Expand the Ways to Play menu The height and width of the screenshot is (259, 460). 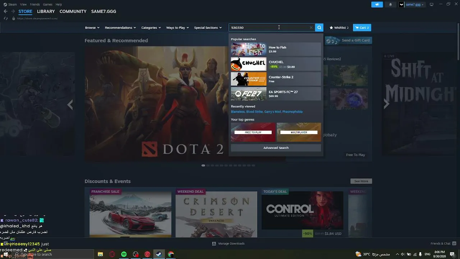tap(178, 28)
